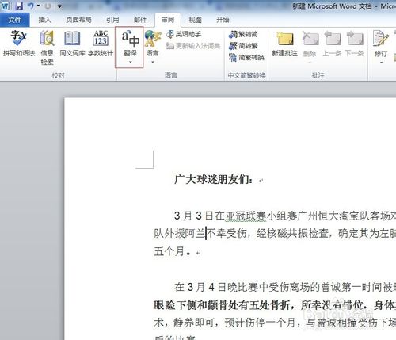Switch to the 插入 ribbon tab
The image size is (396, 340).
pyautogui.click(x=44, y=20)
